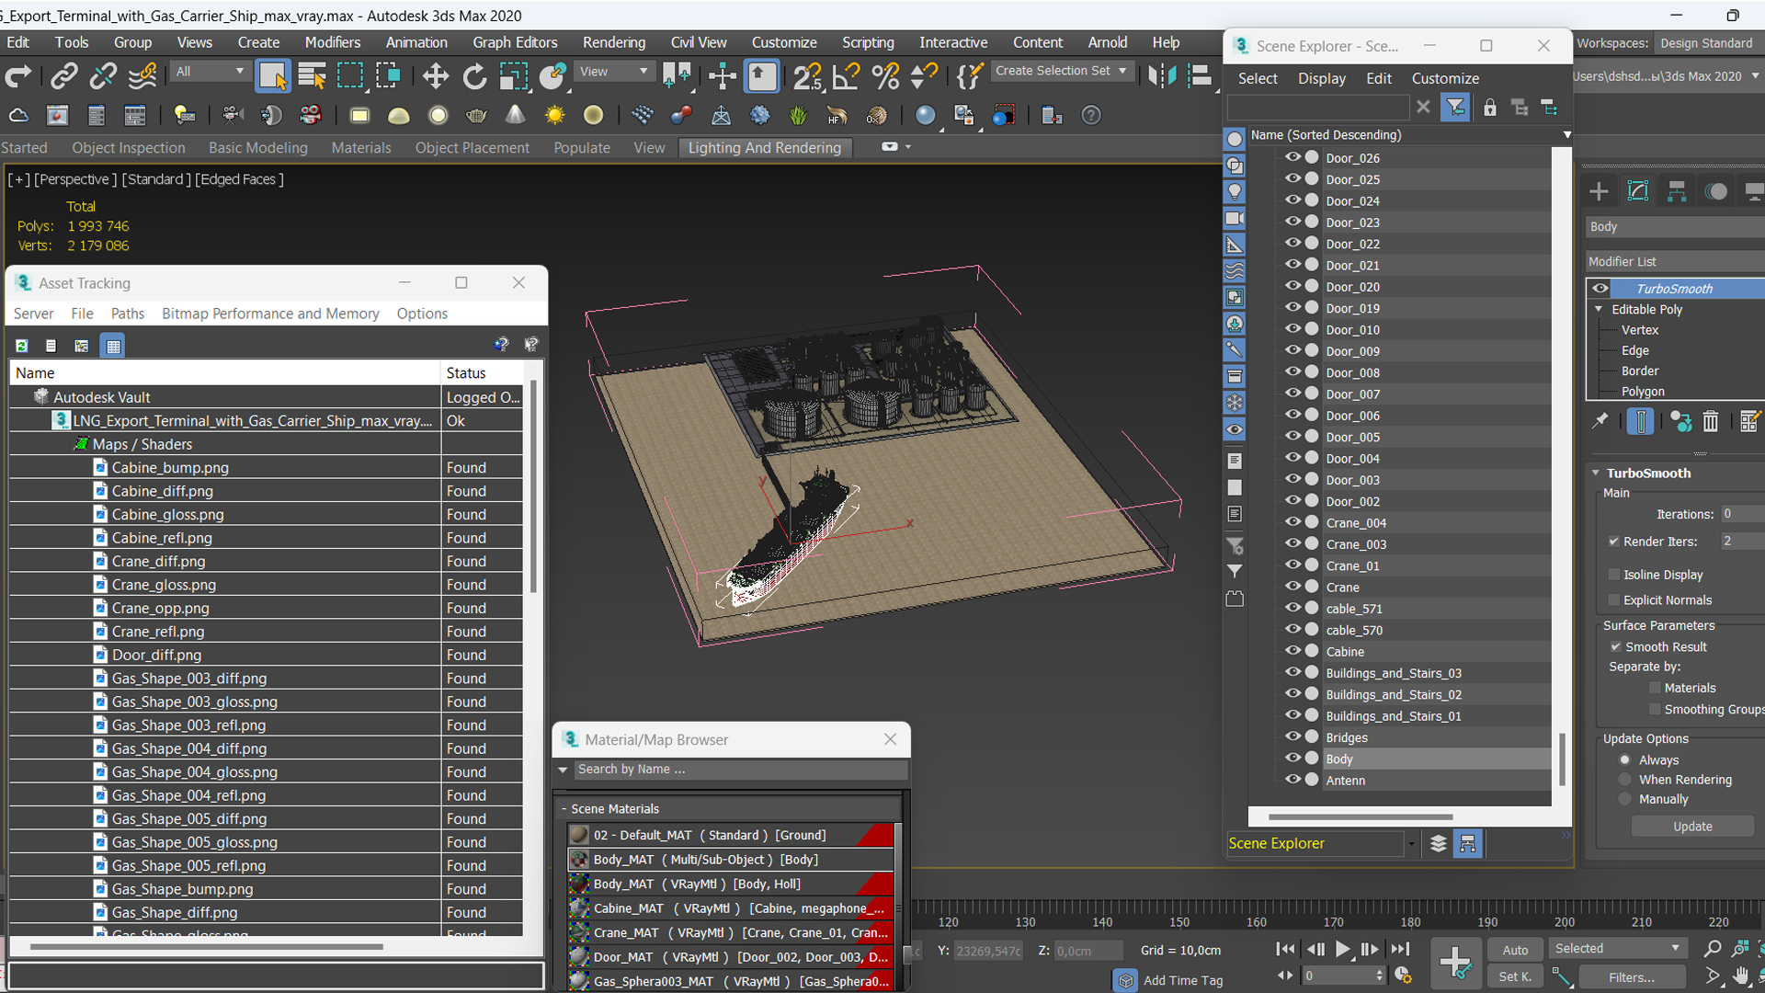Collapse the TurboSmooth rollout
This screenshot has width=1765, height=993.
[1596, 474]
